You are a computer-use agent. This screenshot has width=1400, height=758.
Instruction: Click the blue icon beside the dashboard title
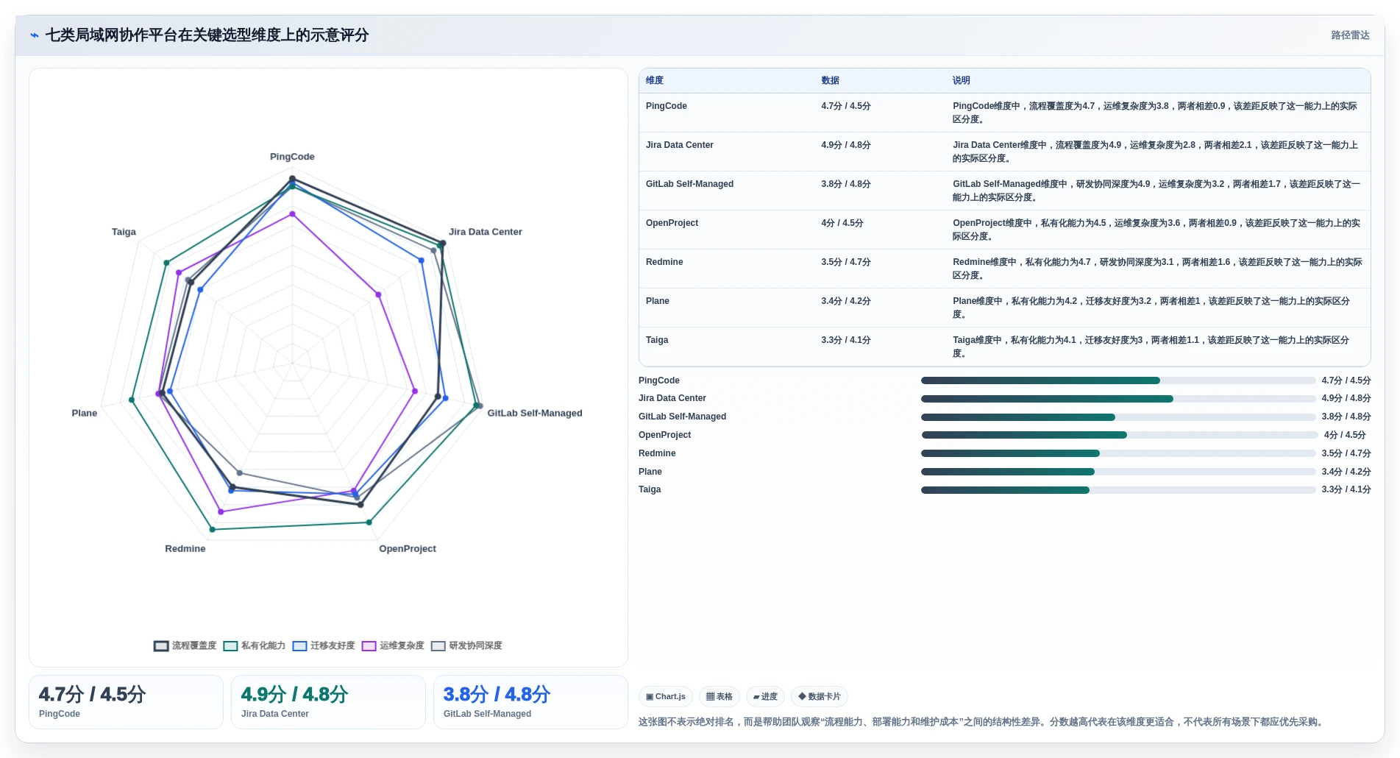point(34,35)
